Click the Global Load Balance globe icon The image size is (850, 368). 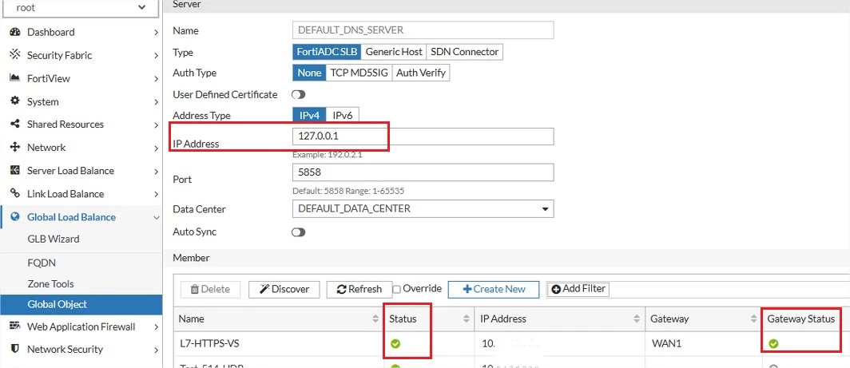point(15,217)
